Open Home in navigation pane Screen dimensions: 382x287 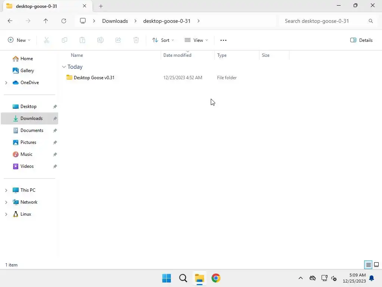(x=26, y=59)
